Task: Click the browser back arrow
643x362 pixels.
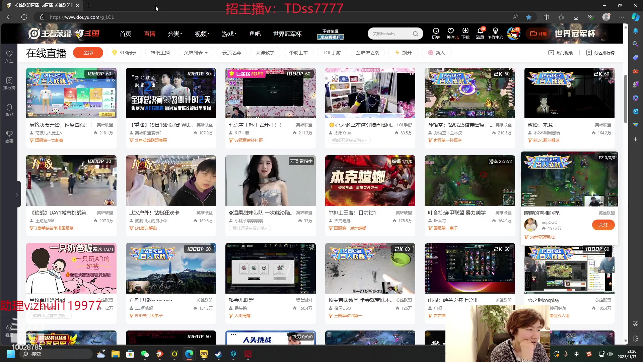Action: point(9,17)
